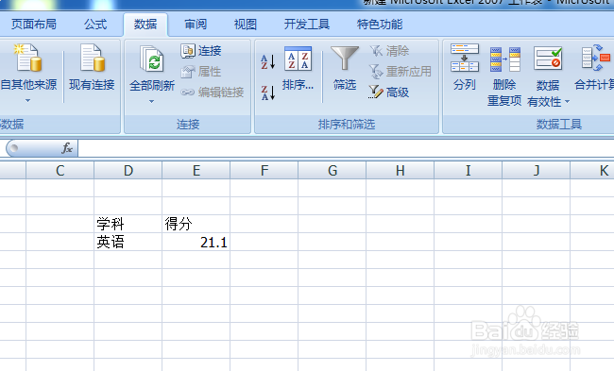Expand the 数据有效性 dropdown arrow

(567, 102)
